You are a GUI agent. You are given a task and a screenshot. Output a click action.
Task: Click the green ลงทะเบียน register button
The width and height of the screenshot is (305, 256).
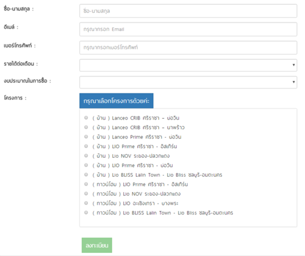[97, 245]
